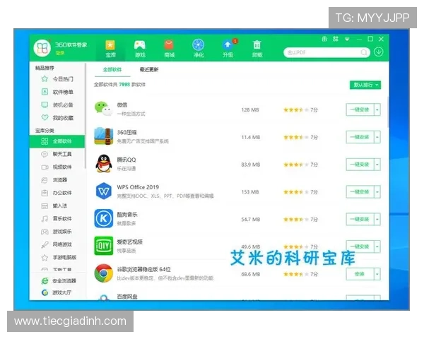Open the title bar grid menu icon

336,39
